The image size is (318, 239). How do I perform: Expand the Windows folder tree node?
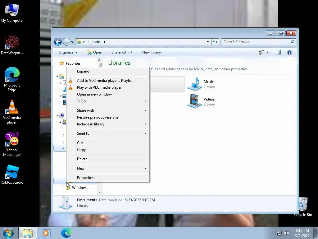click(x=63, y=188)
